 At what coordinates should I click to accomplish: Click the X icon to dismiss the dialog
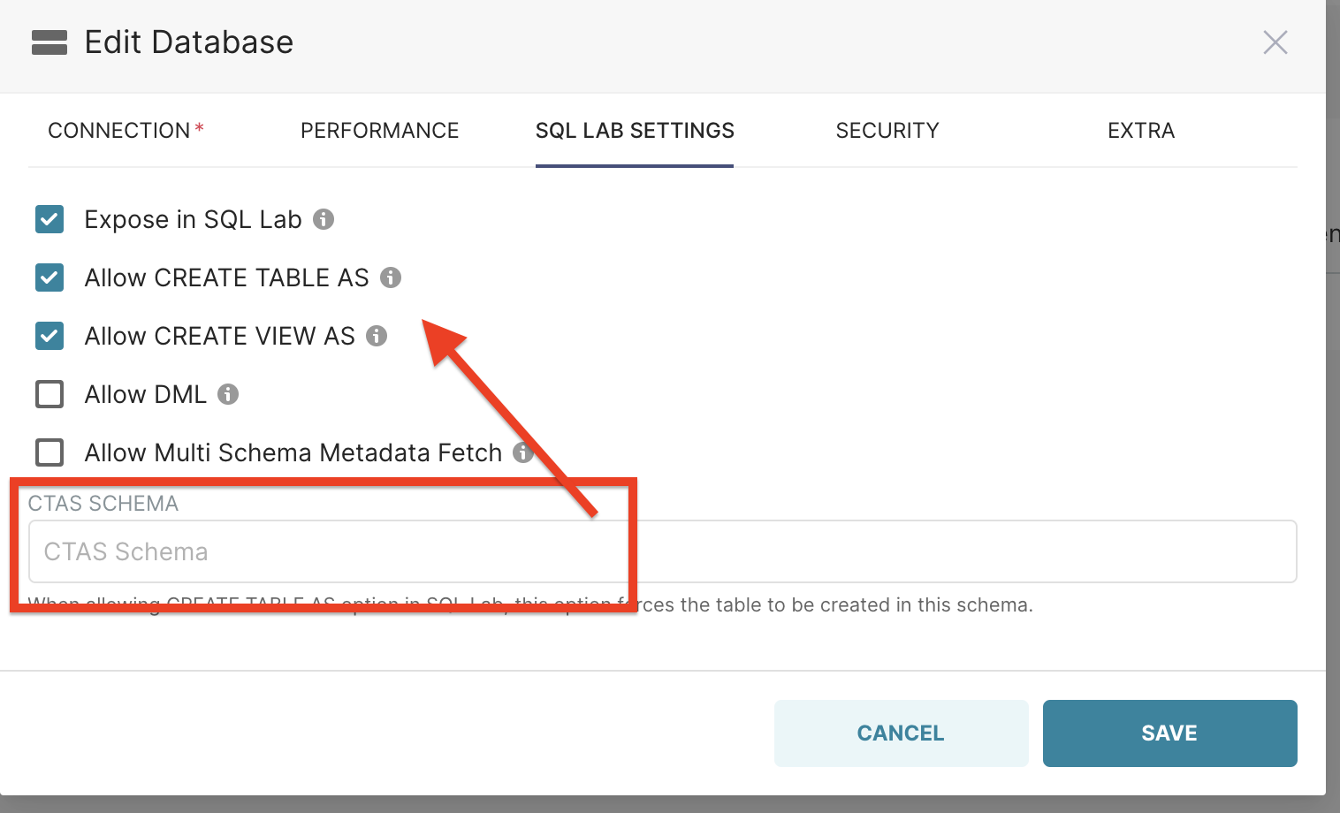1275,42
